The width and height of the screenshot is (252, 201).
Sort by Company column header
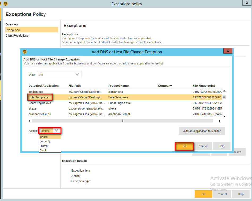point(165,86)
